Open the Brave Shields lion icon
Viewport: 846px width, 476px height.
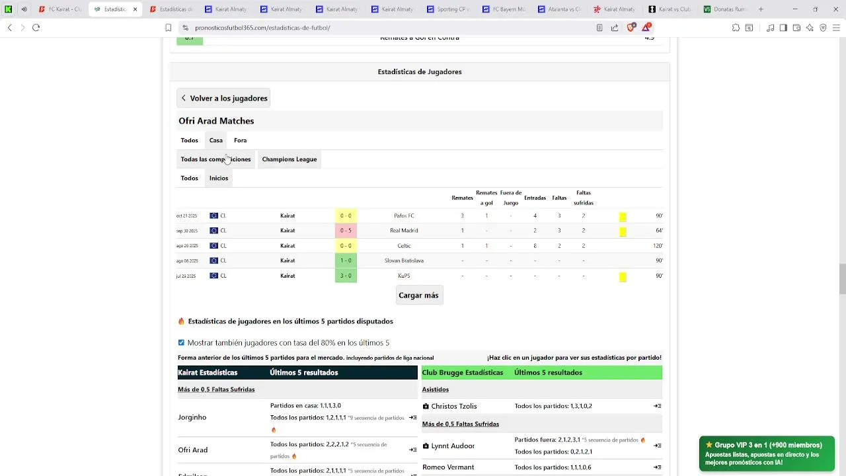(x=631, y=27)
